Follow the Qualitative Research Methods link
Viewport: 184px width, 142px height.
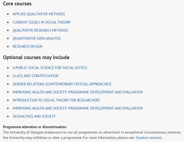(x=40, y=30)
